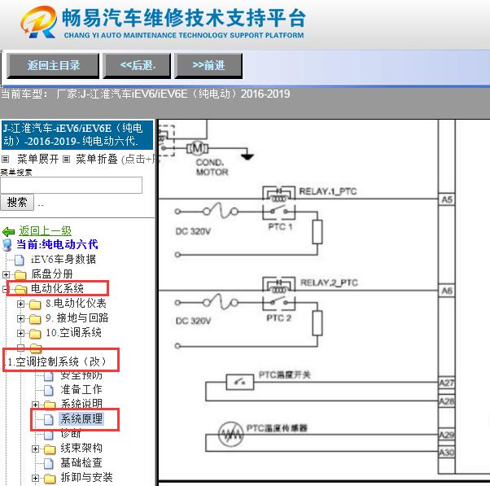Expand the 9.接地与回路 node
The height and width of the screenshot is (486, 490).
coord(20,318)
